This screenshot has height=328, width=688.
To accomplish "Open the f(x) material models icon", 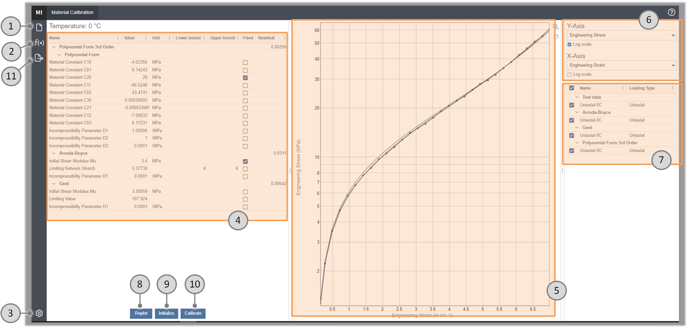I will click(x=39, y=43).
